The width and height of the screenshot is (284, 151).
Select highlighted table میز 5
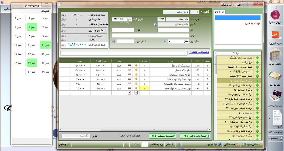click(32, 27)
